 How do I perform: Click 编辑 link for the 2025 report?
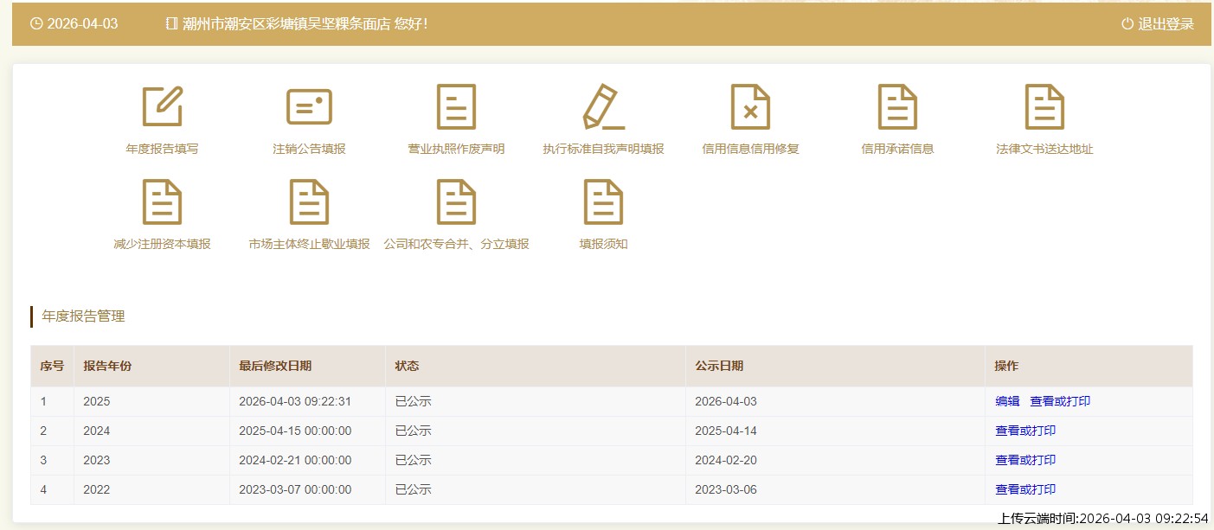1007,401
